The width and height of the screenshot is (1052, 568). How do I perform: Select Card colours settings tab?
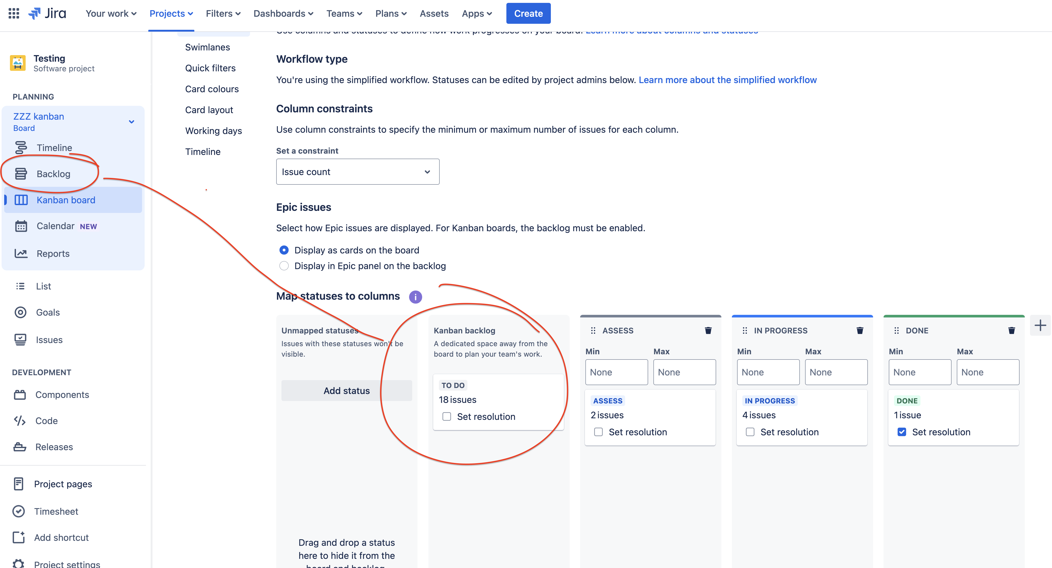tap(212, 89)
